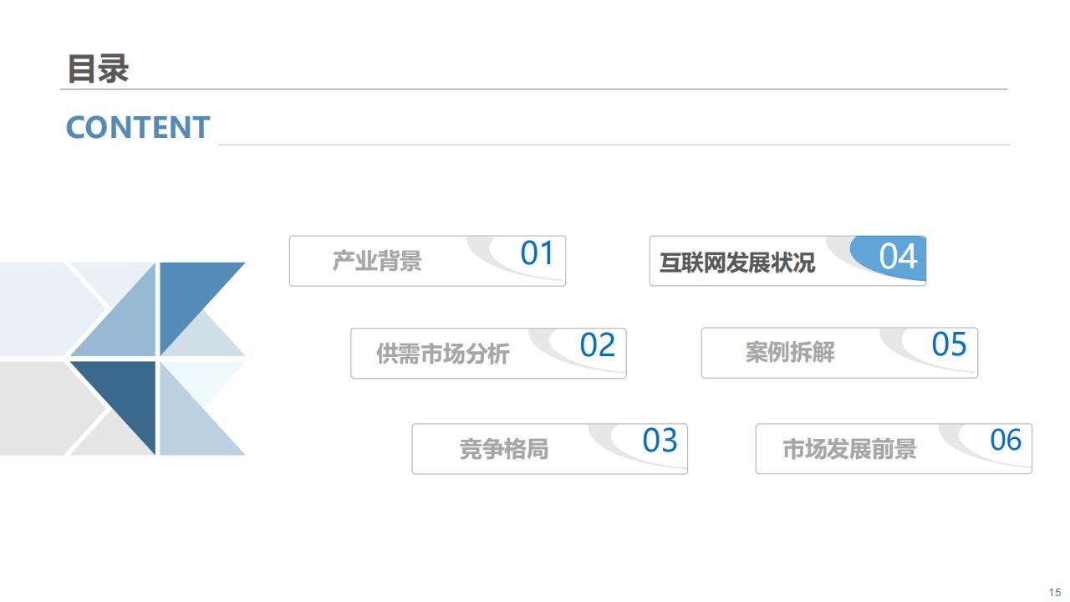Select the number 03 badge
Screen dimensions: 1070x602
[659, 441]
